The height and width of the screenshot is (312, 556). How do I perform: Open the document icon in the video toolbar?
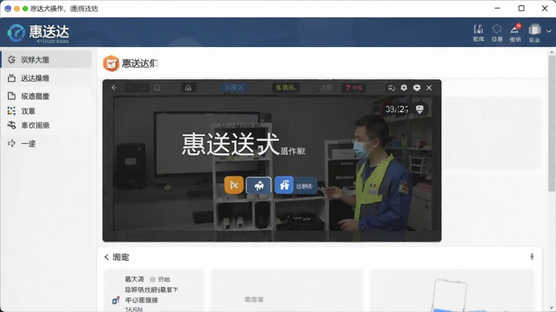[157, 87]
